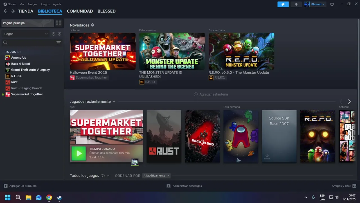Screen dimensions: 360x203
Task: Click the Steam icon in the taskbar
Action: pos(59,197)
